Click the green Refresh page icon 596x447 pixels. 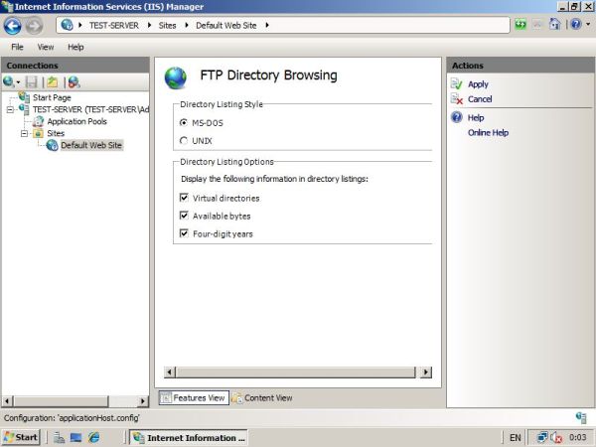click(521, 25)
